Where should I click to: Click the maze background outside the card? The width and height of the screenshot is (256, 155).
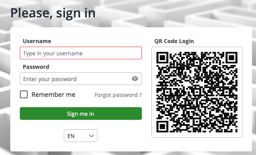163,13
